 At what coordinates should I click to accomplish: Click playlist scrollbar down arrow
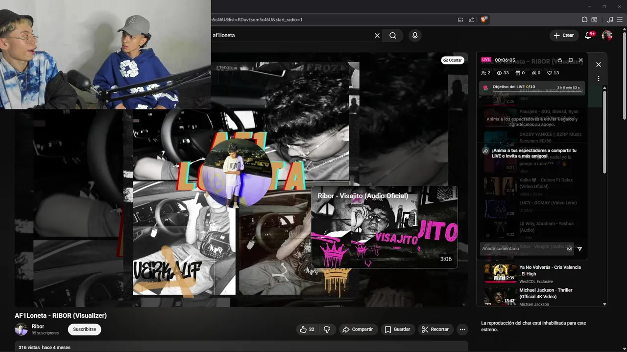coord(604,304)
